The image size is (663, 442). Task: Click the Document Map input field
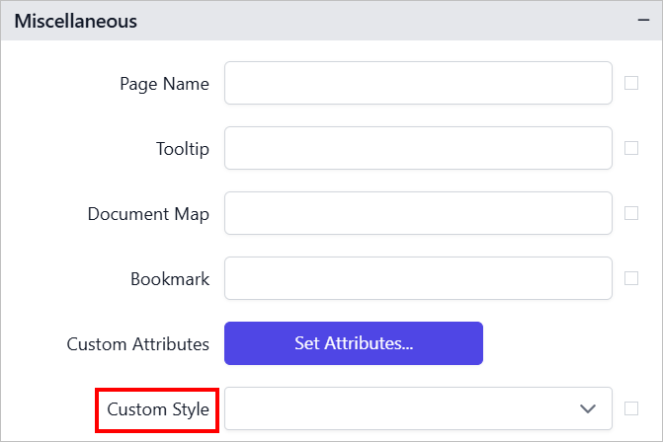click(418, 213)
